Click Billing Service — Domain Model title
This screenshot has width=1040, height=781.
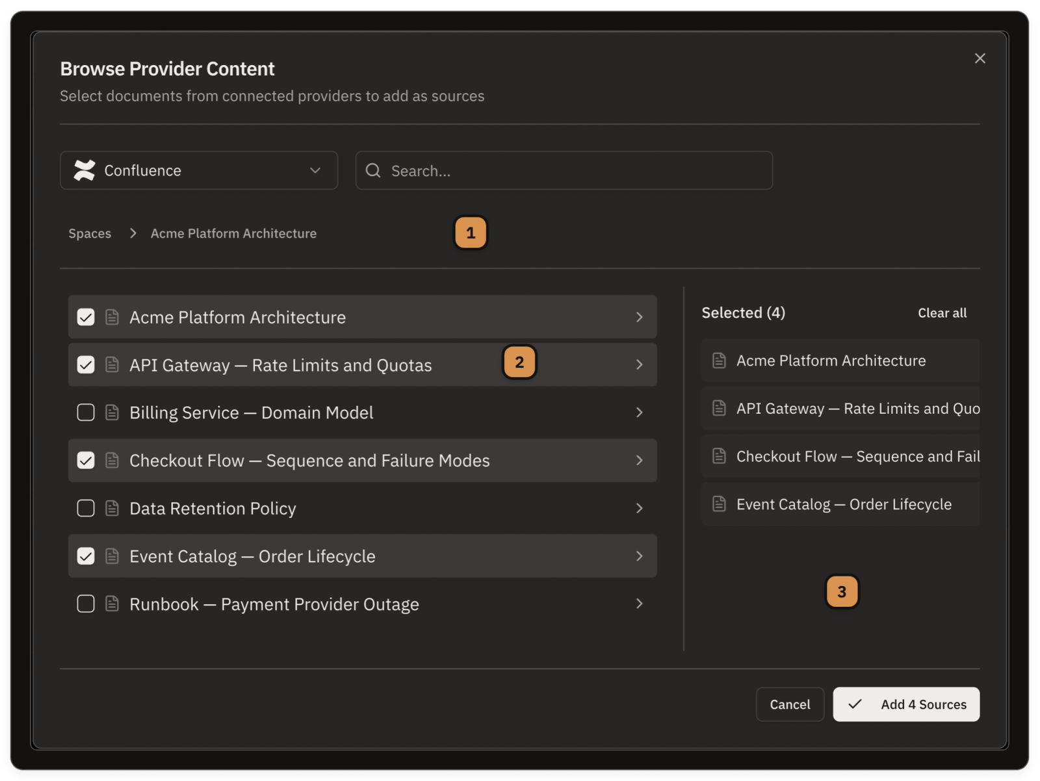click(x=251, y=413)
